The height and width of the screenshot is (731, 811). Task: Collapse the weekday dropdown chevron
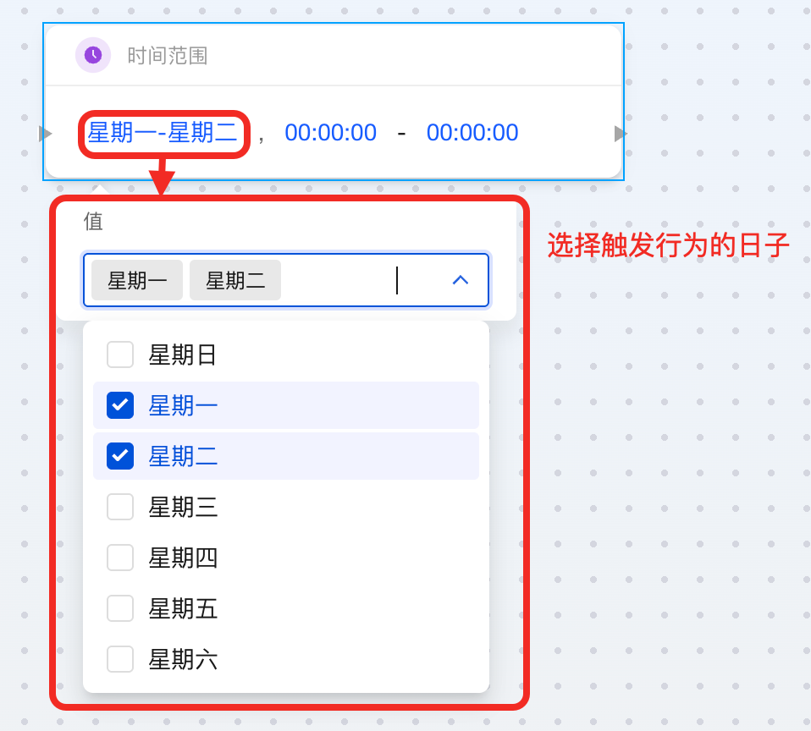point(460,280)
